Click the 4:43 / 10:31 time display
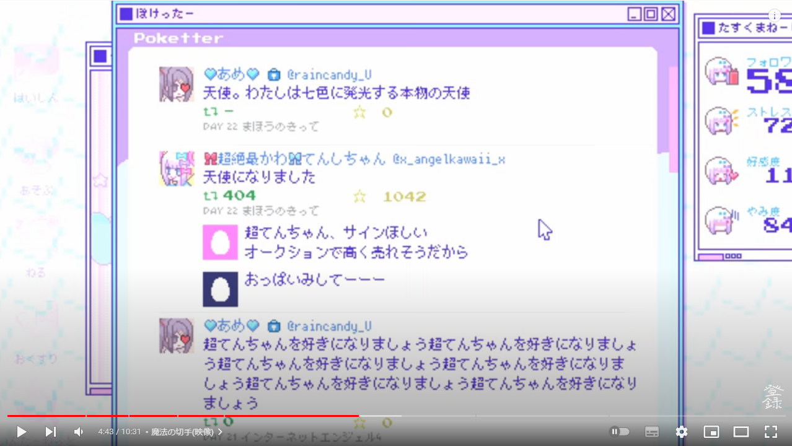Image resolution: width=792 pixels, height=446 pixels. [x=120, y=432]
